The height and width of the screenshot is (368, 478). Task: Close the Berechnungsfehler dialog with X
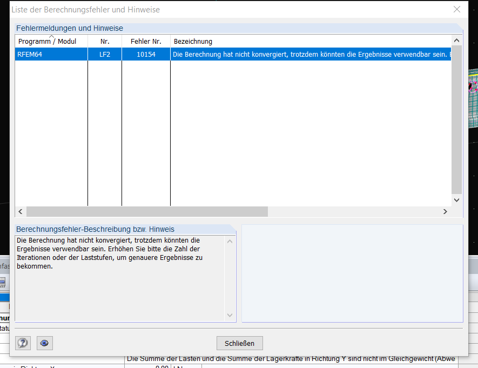click(456, 9)
